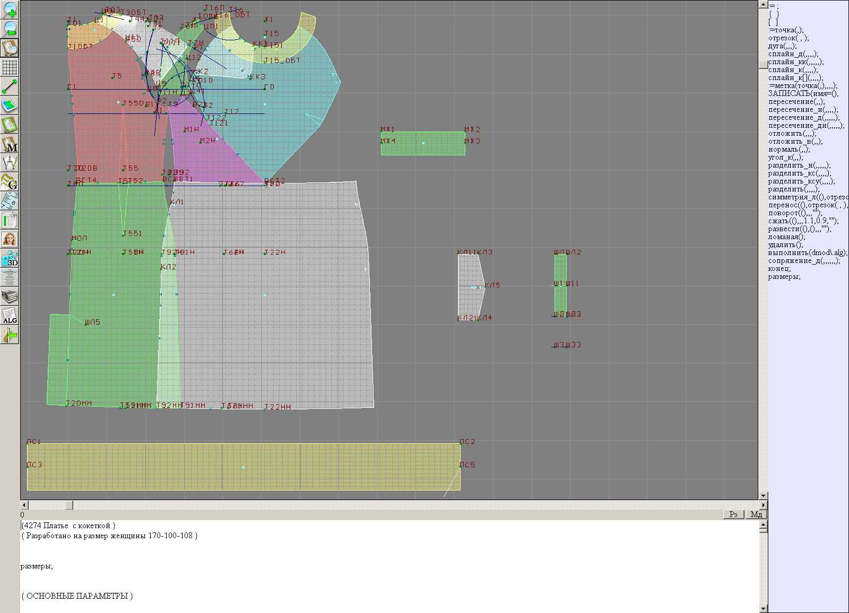Choose the 'нормаль(,,);' operator entry
Image resolution: width=849 pixels, height=613 pixels.
(x=789, y=150)
